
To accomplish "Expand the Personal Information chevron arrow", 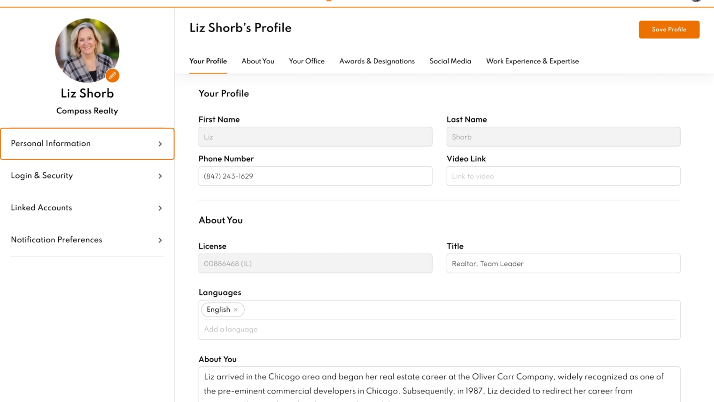I will (x=160, y=144).
